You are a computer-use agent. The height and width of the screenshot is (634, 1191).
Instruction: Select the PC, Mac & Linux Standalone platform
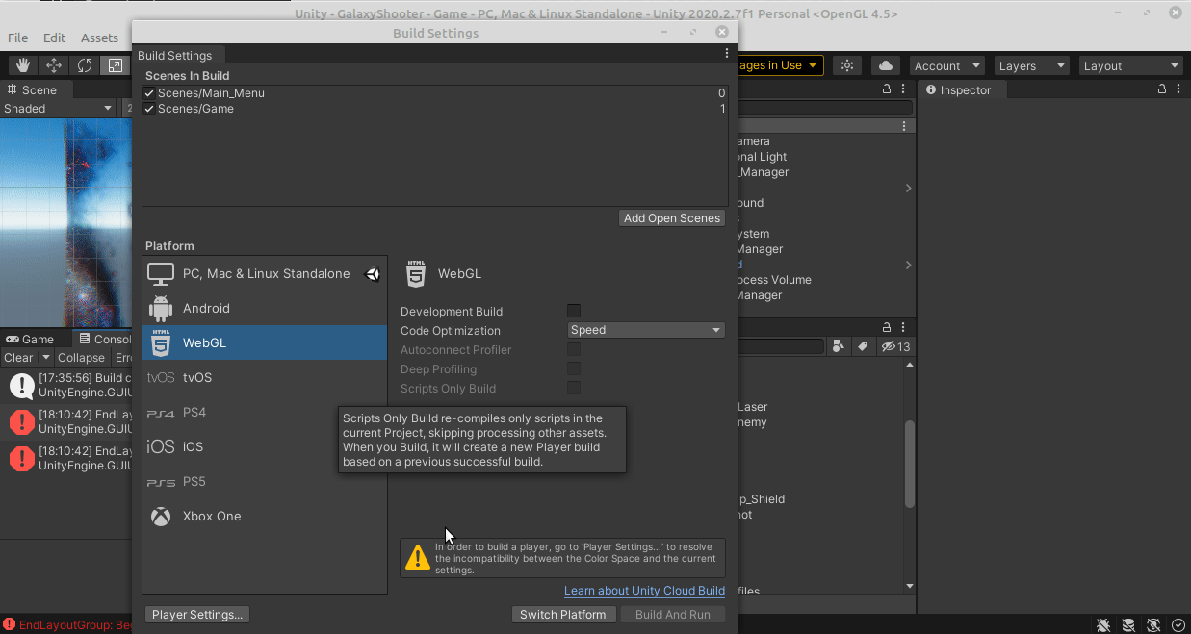(265, 273)
